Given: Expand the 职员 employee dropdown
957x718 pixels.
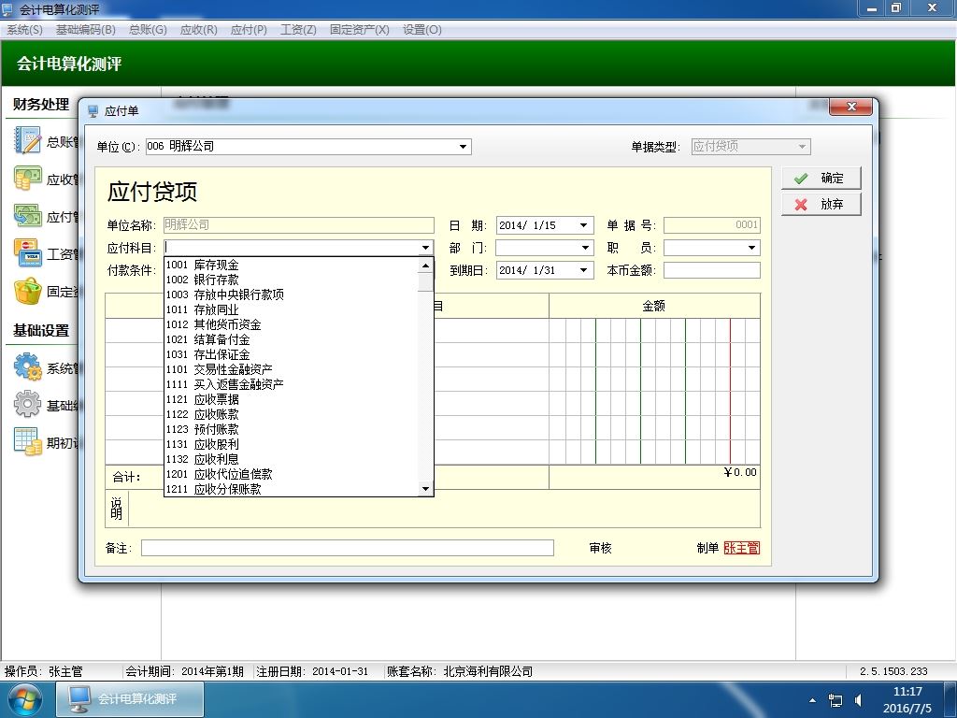Looking at the screenshot, I should [751, 248].
